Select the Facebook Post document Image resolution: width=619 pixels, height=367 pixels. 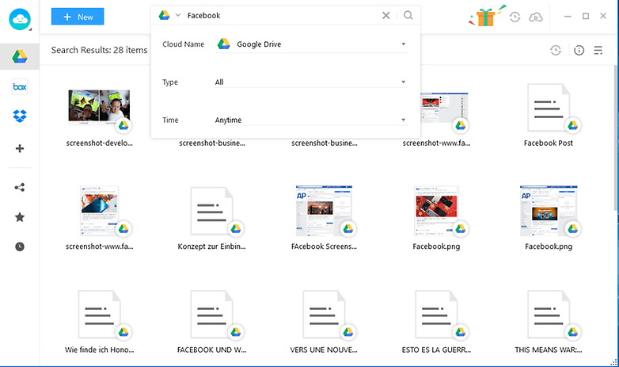(549, 108)
